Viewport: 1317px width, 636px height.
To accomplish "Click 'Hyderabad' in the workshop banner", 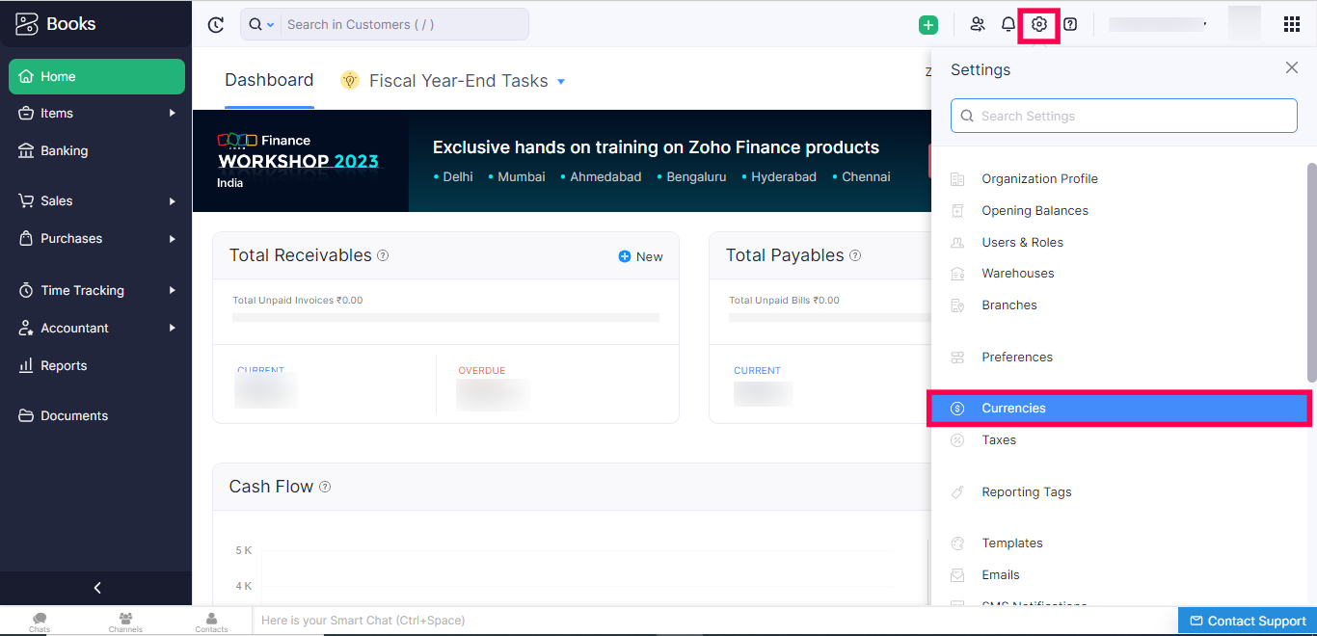I will (784, 177).
